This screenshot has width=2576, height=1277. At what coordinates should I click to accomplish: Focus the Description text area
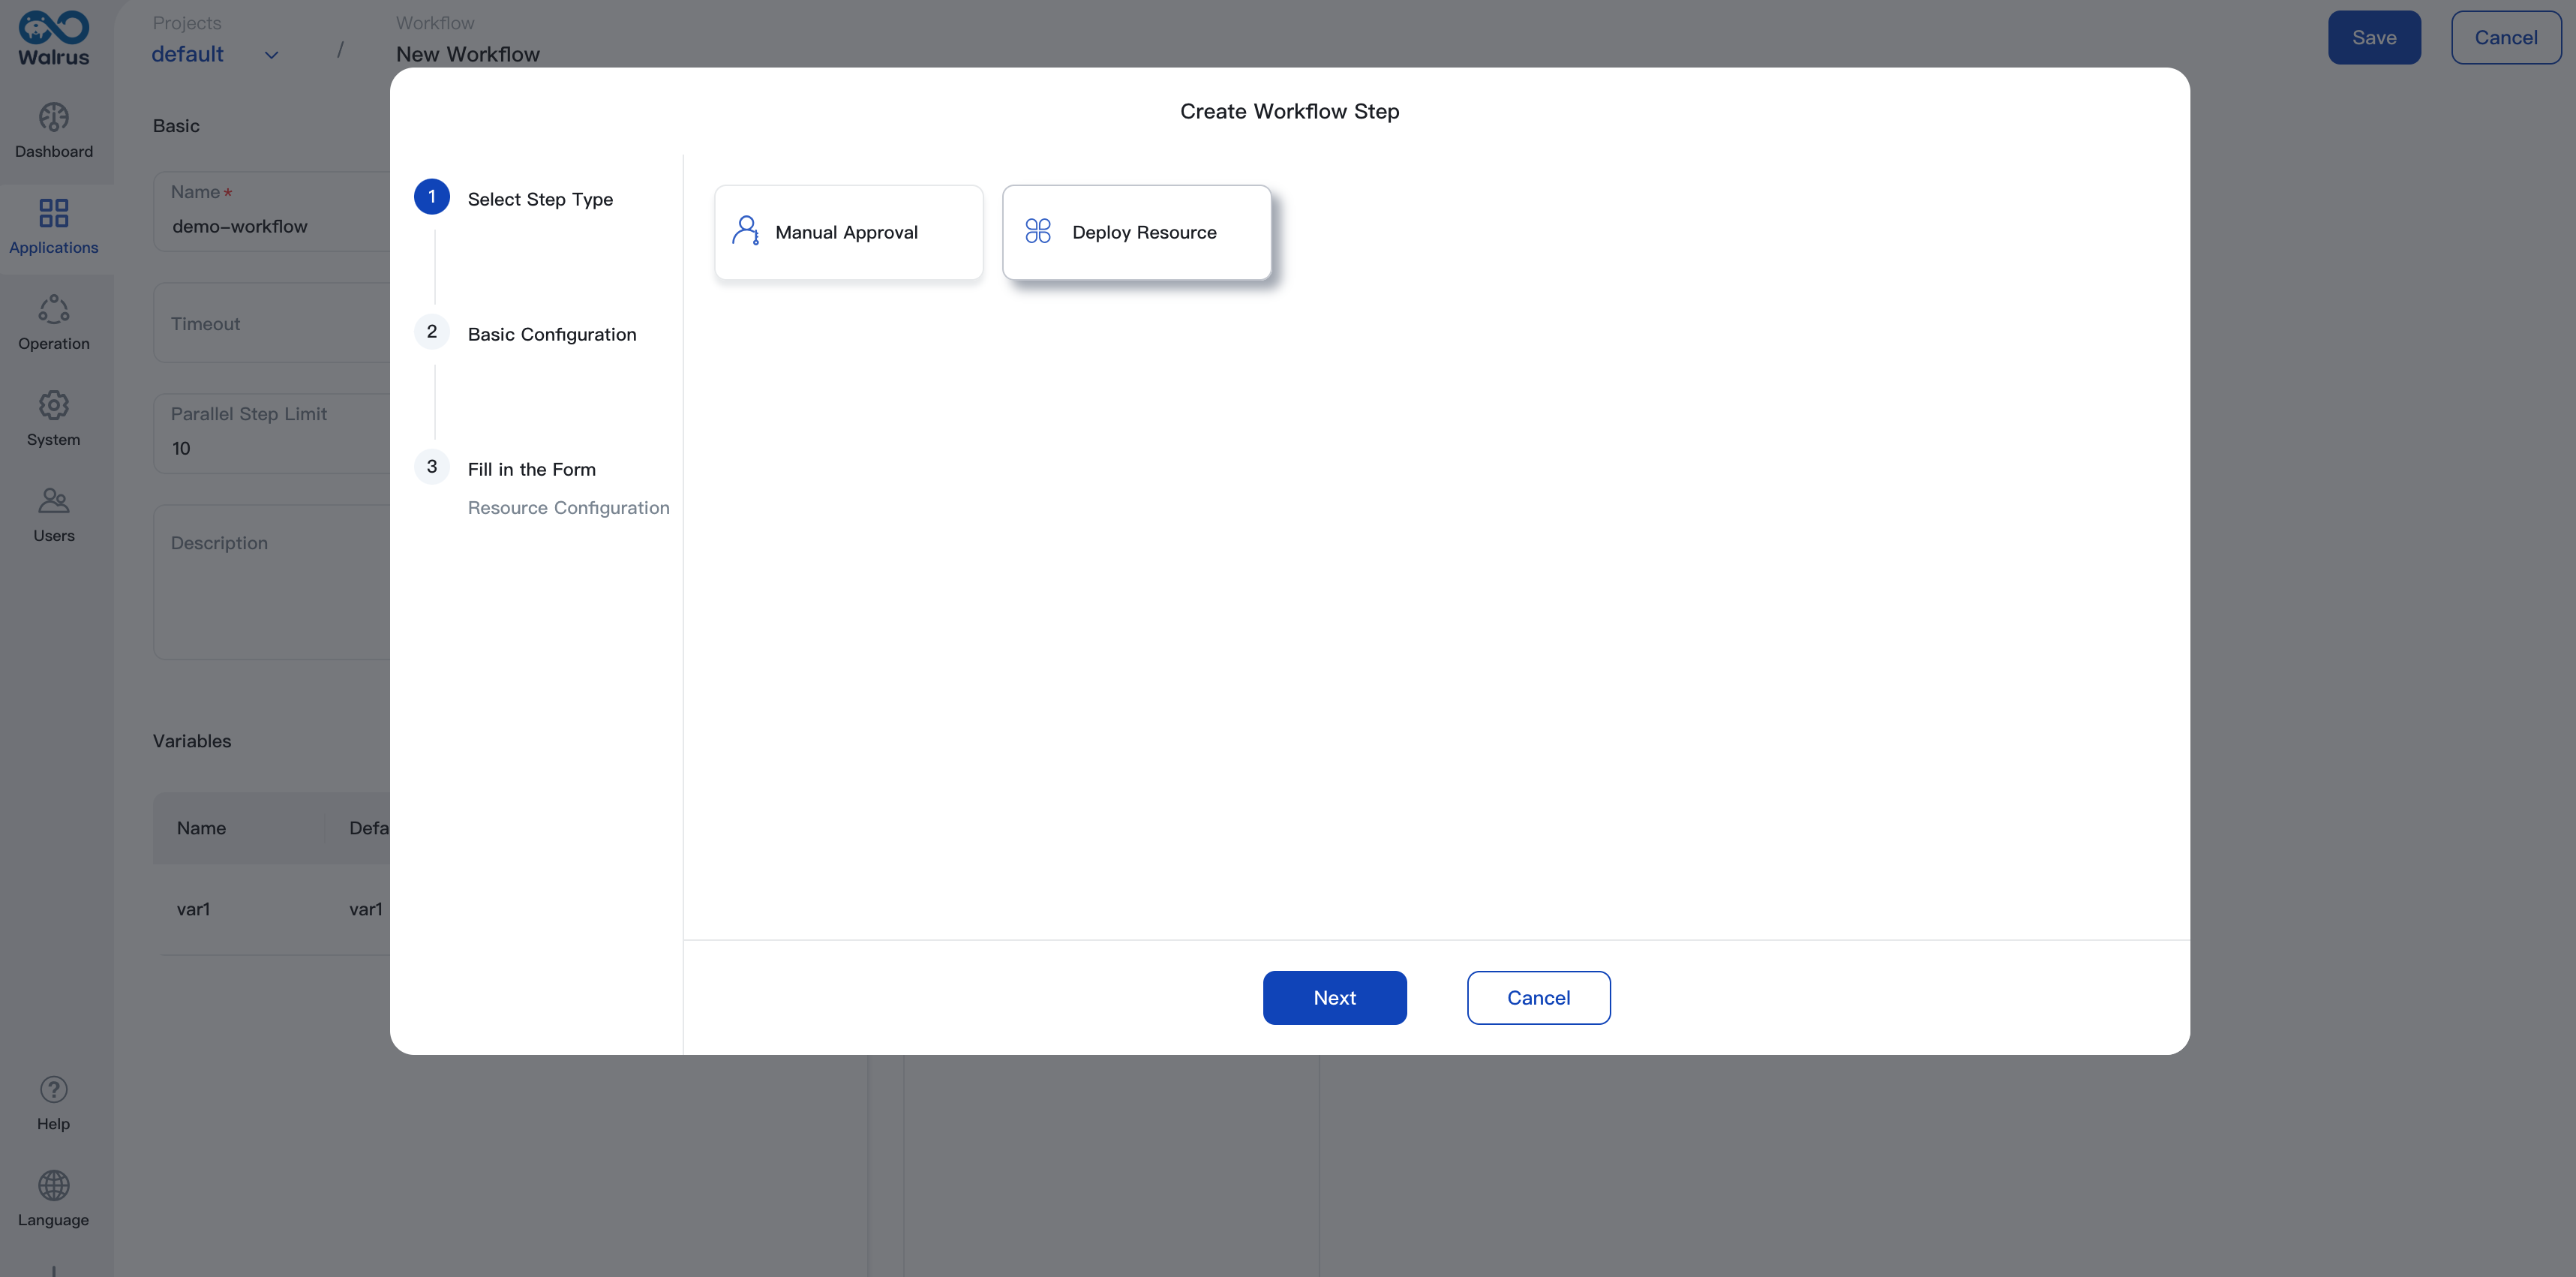(x=272, y=581)
